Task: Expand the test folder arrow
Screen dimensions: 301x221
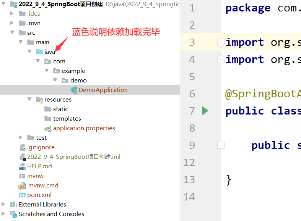Action: [x=20, y=137]
